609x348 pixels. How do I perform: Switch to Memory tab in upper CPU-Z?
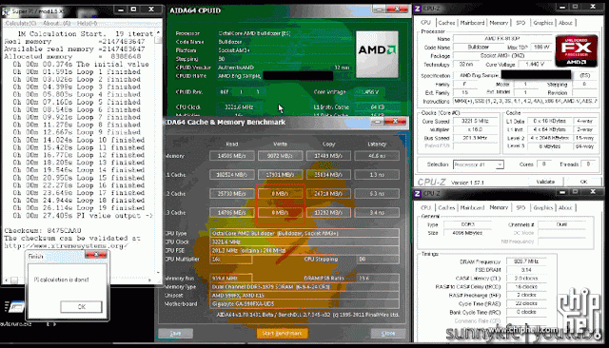pyautogui.click(x=499, y=23)
